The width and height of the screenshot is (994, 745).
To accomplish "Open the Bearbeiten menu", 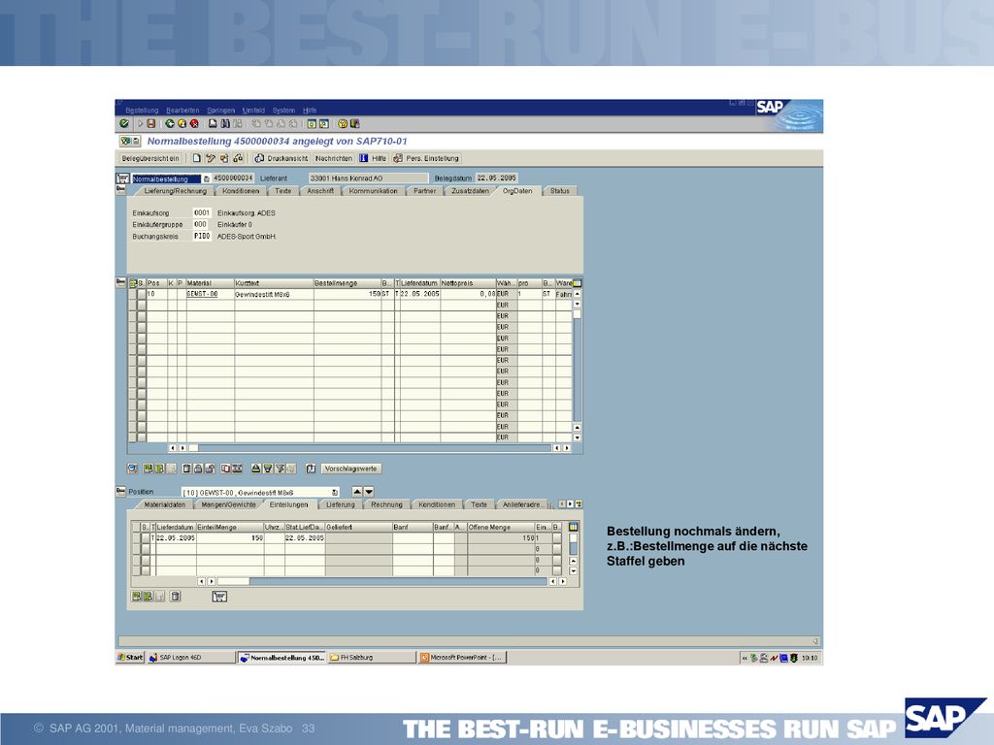I will (182, 111).
